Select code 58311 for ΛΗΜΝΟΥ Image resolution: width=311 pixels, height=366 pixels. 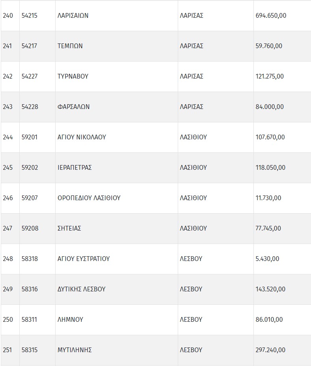click(30, 320)
